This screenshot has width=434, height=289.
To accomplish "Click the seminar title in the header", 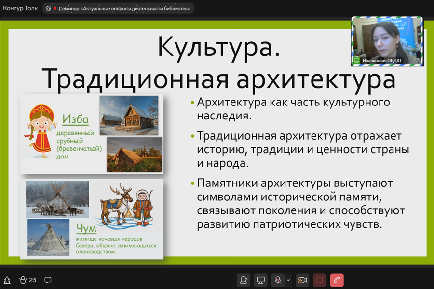I will coord(124,8).
